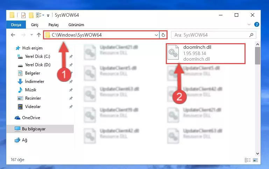Open recent locations dropdown arrow
This screenshot has height=169, width=269.
click(31, 35)
